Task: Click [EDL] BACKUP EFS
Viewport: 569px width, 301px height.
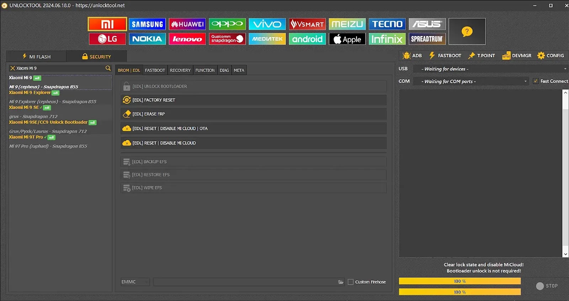Action: coord(254,162)
